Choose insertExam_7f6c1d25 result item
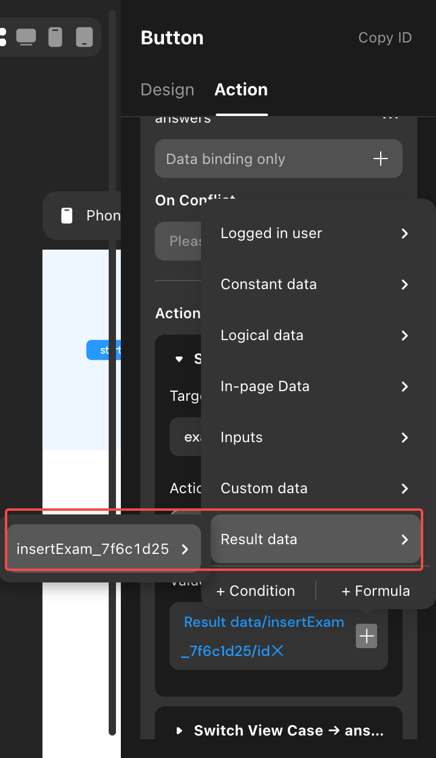The width and height of the screenshot is (436, 758). pos(104,549)
